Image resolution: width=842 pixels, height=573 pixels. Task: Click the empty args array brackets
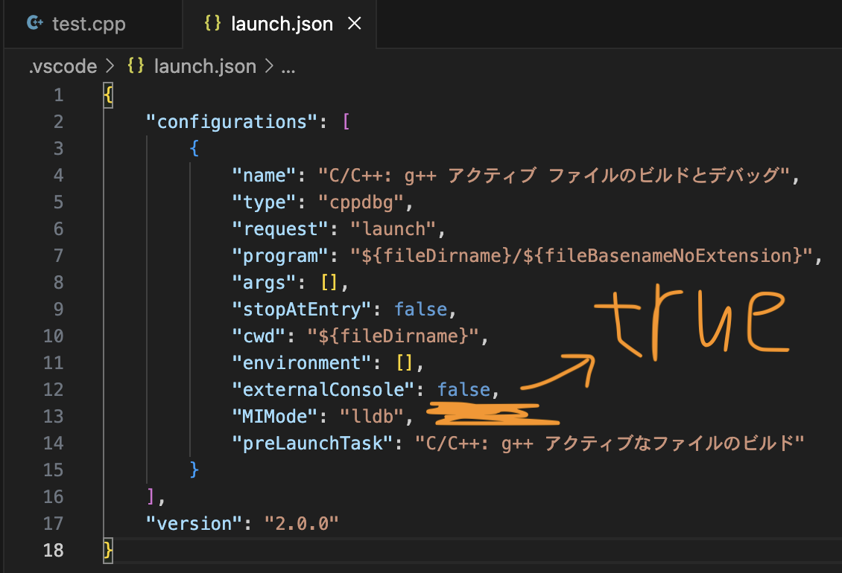tap(330, 282)
